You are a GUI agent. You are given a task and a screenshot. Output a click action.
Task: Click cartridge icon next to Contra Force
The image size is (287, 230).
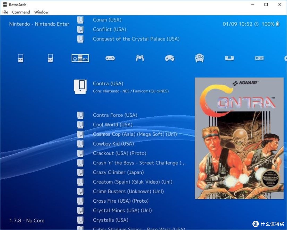[80, 115]
